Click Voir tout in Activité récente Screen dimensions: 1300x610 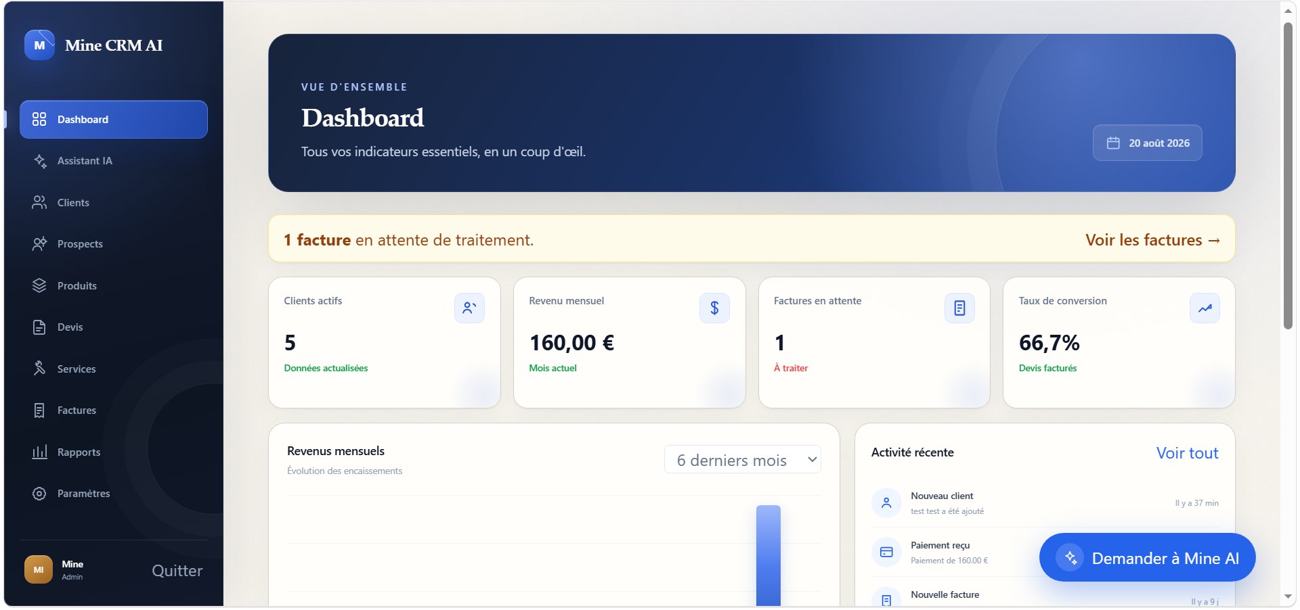pyautogui.click(x=1187, y=453)
